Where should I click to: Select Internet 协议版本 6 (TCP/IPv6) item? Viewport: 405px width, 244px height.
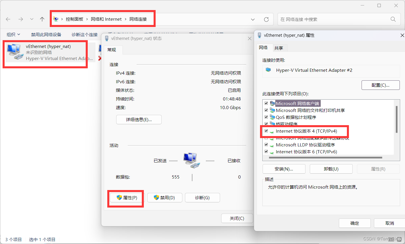(306, 152)
